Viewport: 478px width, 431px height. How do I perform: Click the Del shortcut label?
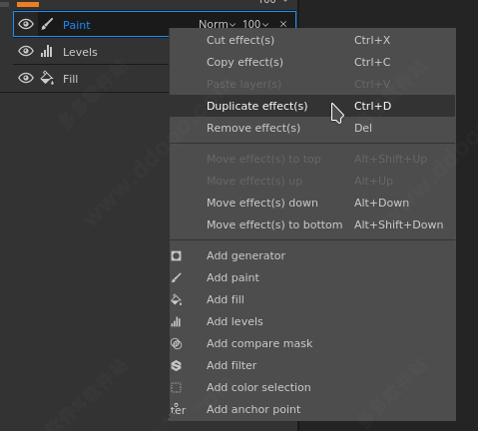tap(363, 128)
